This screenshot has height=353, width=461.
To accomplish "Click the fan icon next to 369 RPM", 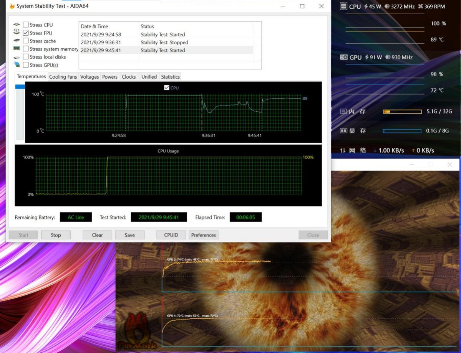I will 421,7.
